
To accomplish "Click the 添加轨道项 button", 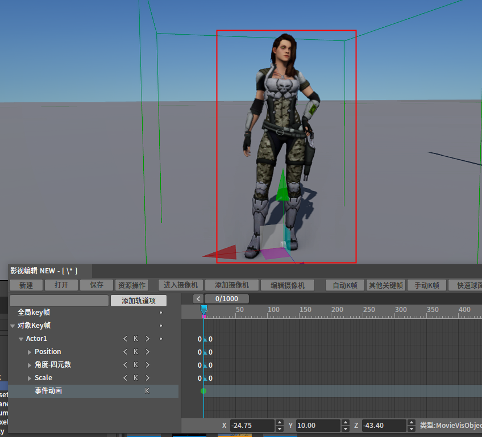I will coord(138,301).
